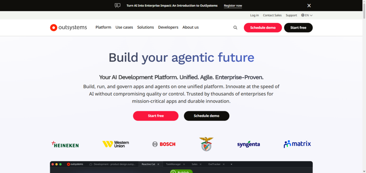Close the announcement banner
The image size is (366, 173).
(309, 6)
